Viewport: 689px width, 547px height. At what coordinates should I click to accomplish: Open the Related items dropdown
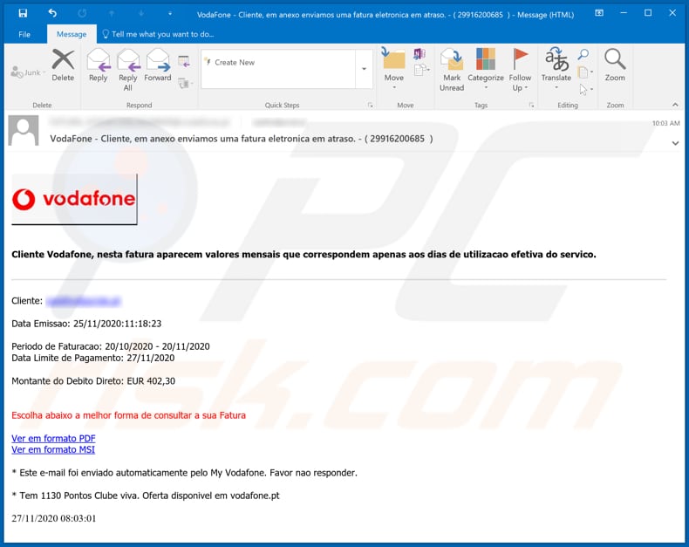585,72
